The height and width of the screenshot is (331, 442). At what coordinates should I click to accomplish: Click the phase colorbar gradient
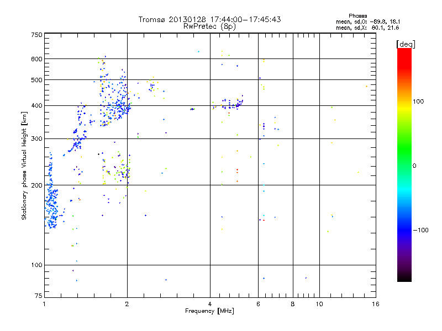(x=404, y=164)
